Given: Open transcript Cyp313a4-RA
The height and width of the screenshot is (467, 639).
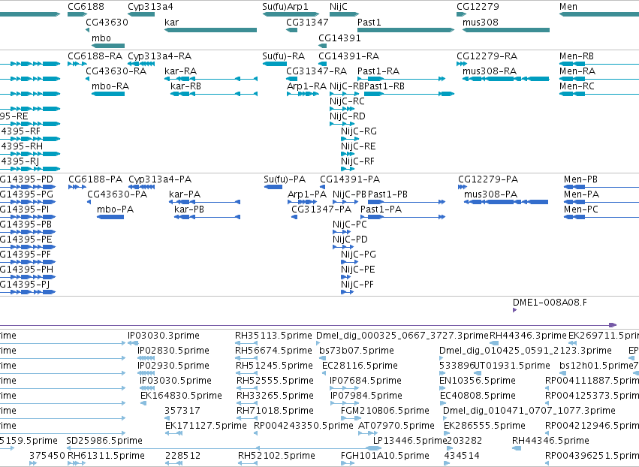Looking at the screenshot, I should 160,56.
